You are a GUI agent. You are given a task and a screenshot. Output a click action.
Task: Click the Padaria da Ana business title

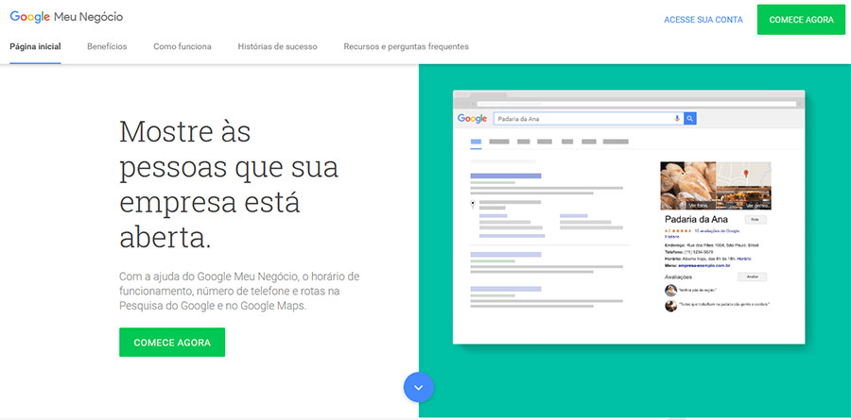click(x=696, y=220)
